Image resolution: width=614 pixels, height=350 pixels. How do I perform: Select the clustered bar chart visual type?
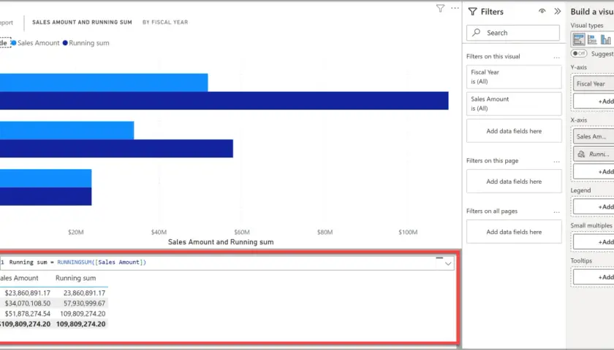[578, 39]
